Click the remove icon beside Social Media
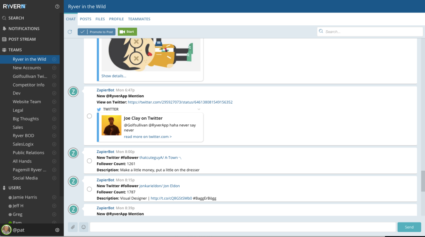 click(54, 178)
